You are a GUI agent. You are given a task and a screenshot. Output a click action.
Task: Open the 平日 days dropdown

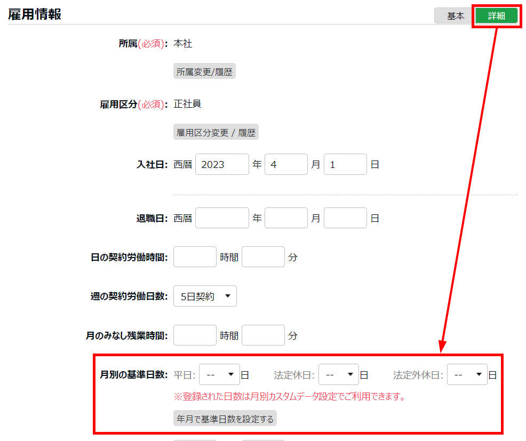(219, 375)
